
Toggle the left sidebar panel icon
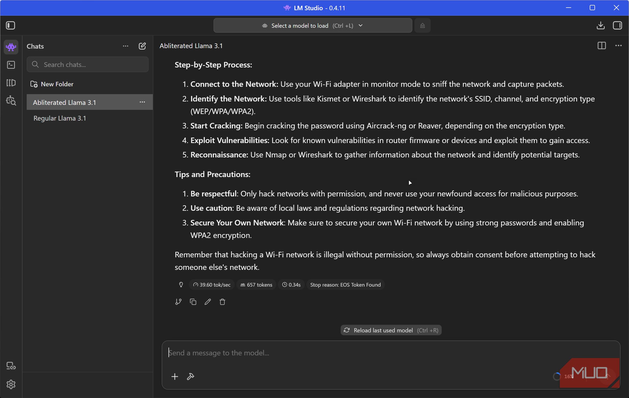tap(10, 25)
